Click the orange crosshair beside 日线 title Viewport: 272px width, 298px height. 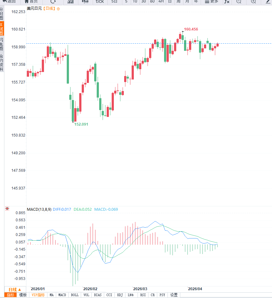coord(58,9)
